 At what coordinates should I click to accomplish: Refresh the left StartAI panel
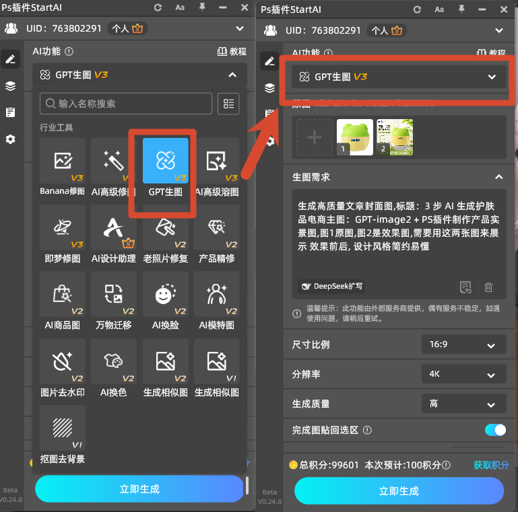pos(158,7)
